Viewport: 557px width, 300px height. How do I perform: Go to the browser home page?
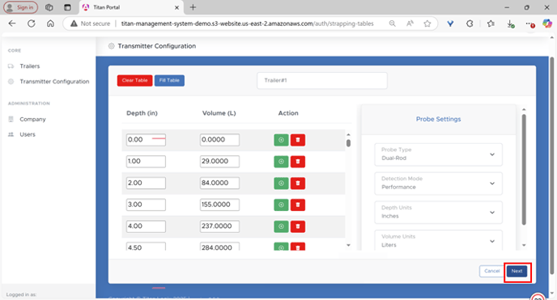[x=50, y=23]
